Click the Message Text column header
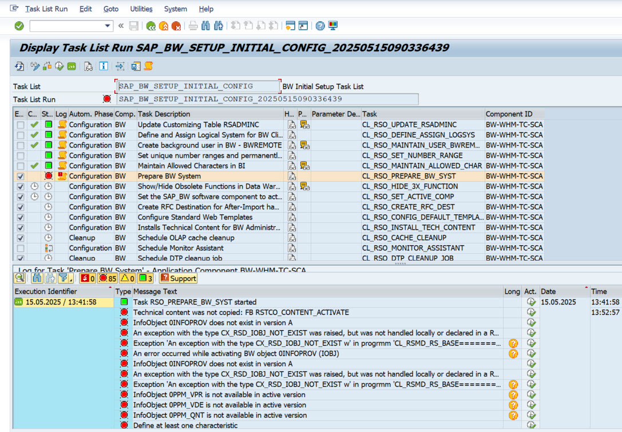Screen dimensions: 622x432 318,291
